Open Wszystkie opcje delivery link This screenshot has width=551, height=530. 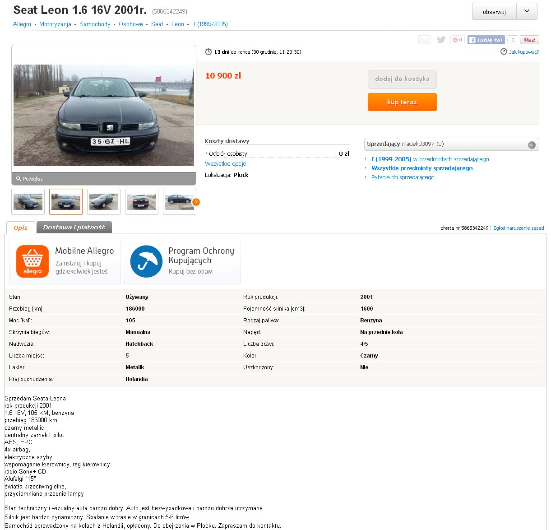point(226,164)
